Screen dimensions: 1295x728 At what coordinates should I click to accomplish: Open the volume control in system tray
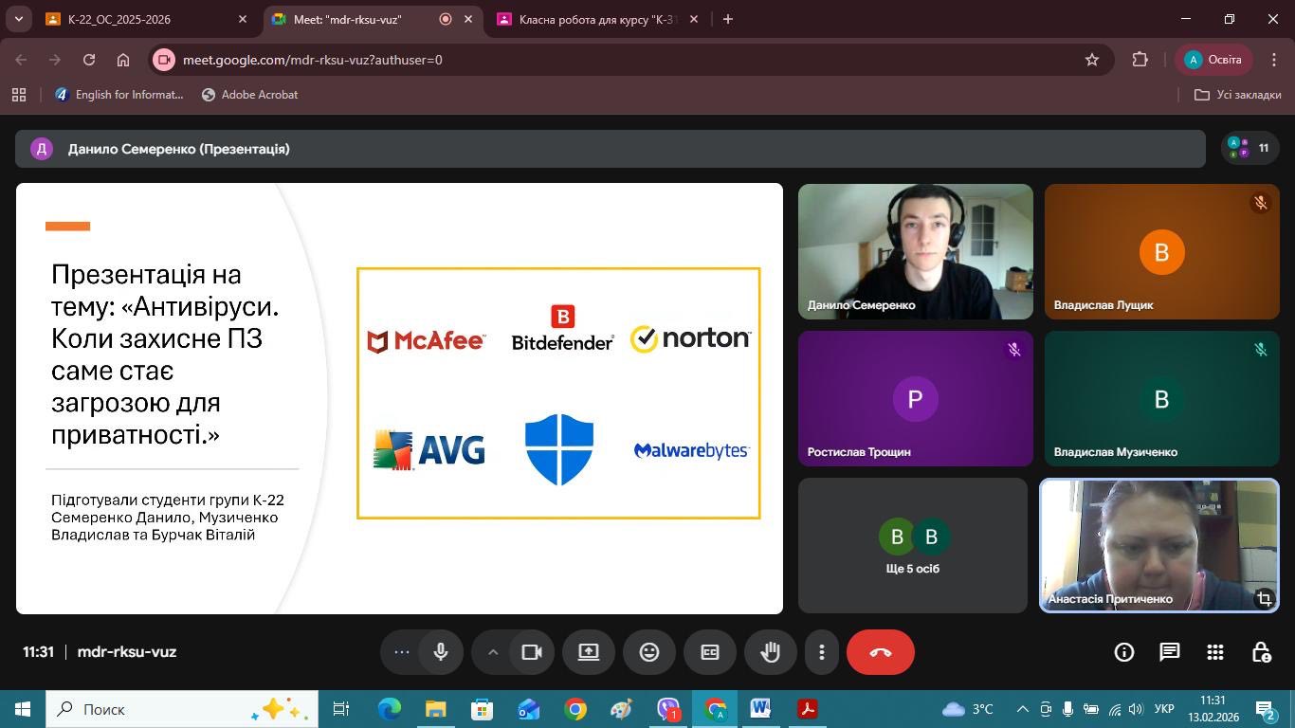pyautogui.click(x=1136, y=709)
